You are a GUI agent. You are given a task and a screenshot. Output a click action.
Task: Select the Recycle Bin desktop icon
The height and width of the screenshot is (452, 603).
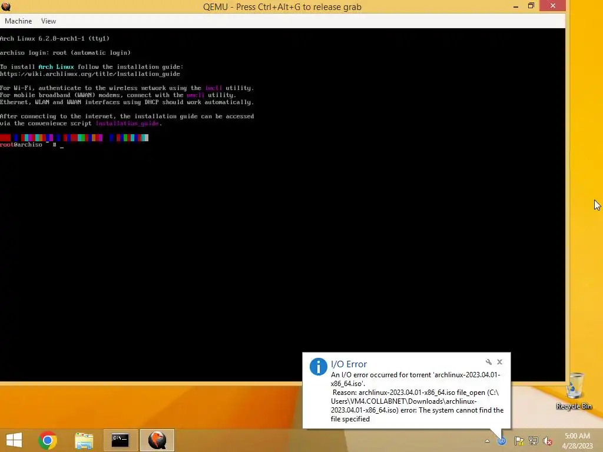click(574, 391)
